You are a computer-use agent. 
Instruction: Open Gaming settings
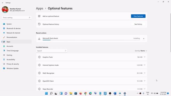click(x=17, y=55)
